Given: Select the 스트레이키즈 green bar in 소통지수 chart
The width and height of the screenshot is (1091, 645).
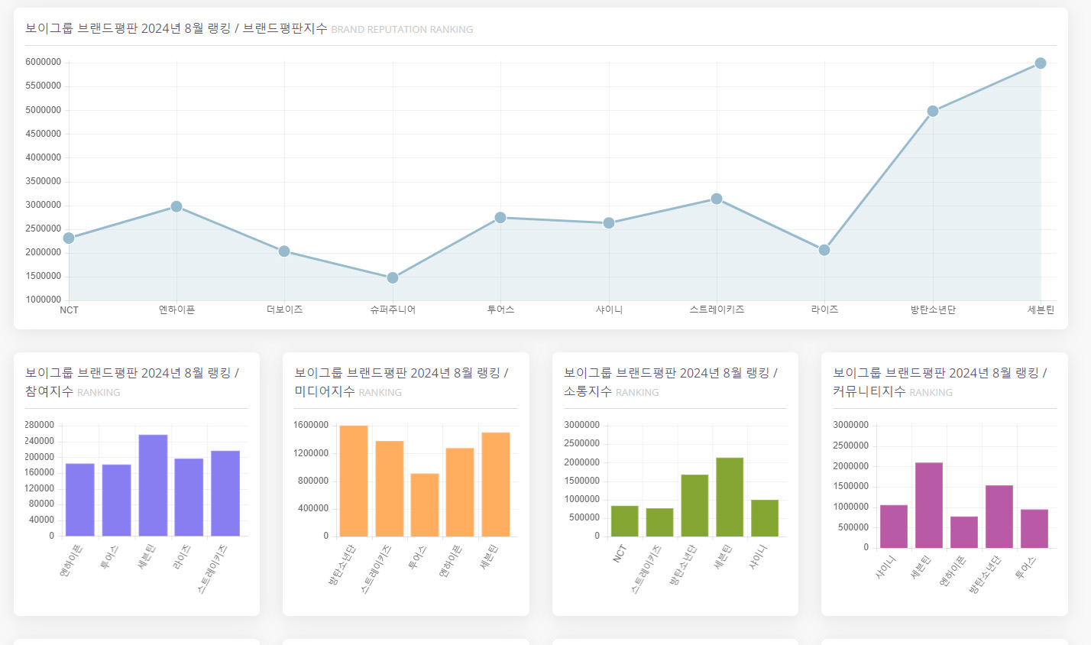Looking at the screenshot, I should [660, 522].
